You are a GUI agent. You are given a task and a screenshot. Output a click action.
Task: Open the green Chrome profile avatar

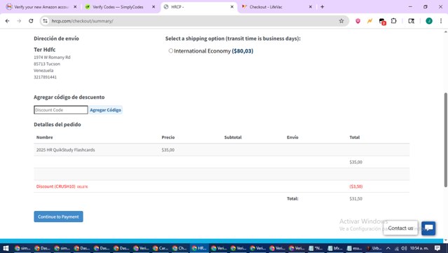click(x=429, y=21)
